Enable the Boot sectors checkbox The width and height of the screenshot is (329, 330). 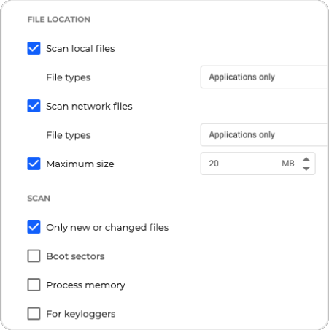[34, 256]
